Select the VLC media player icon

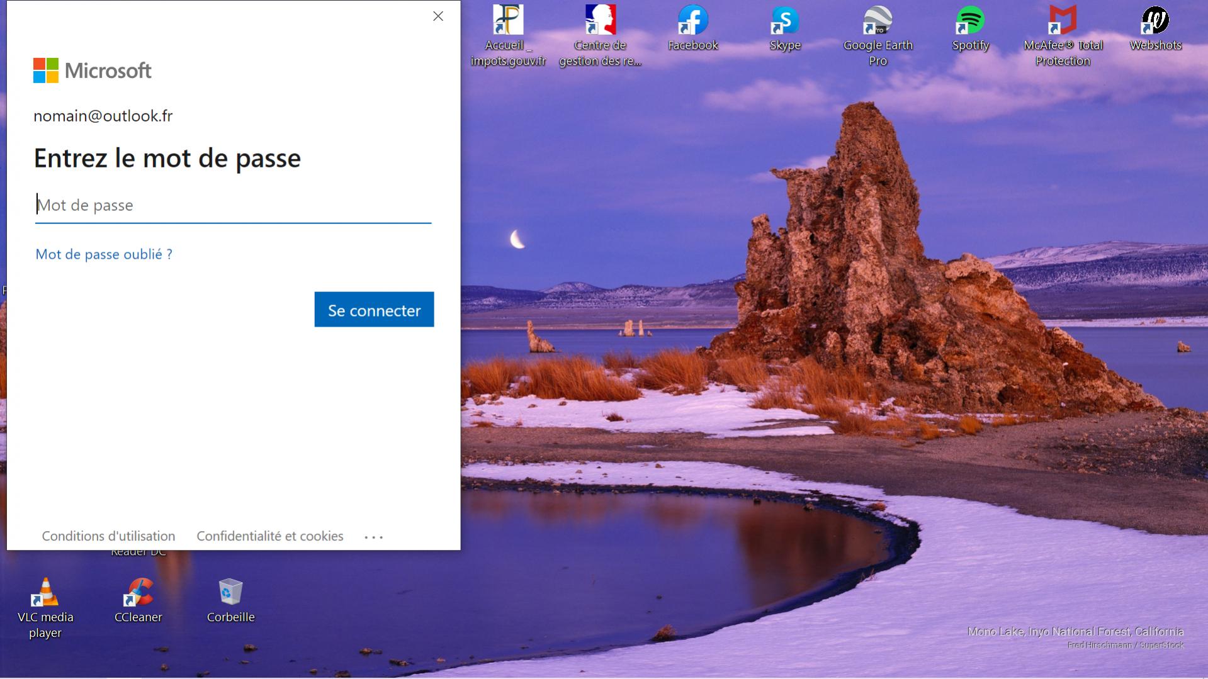coord(45,607)
